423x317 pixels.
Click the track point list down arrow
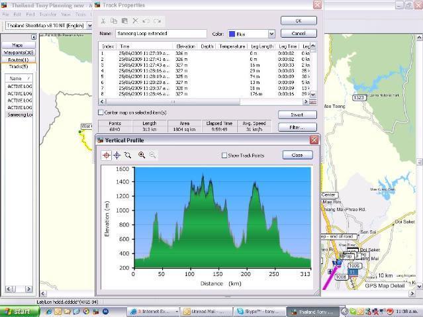point(312,95)
